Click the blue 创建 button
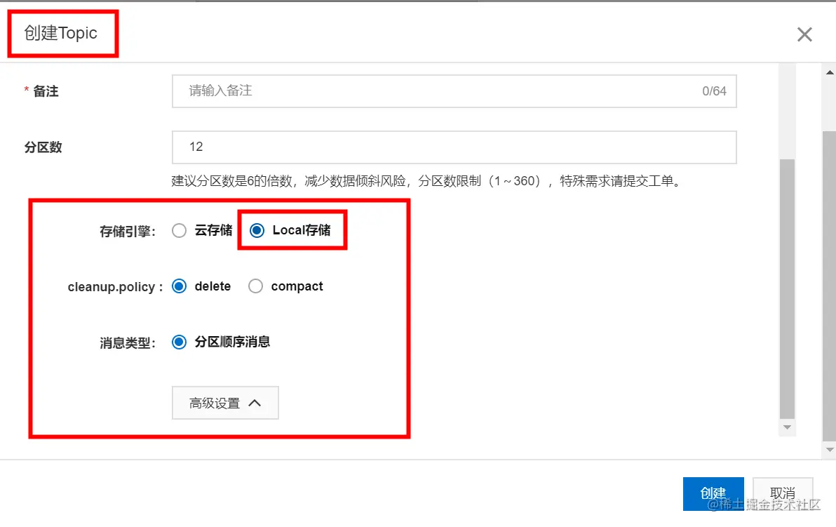 [713, 493]
